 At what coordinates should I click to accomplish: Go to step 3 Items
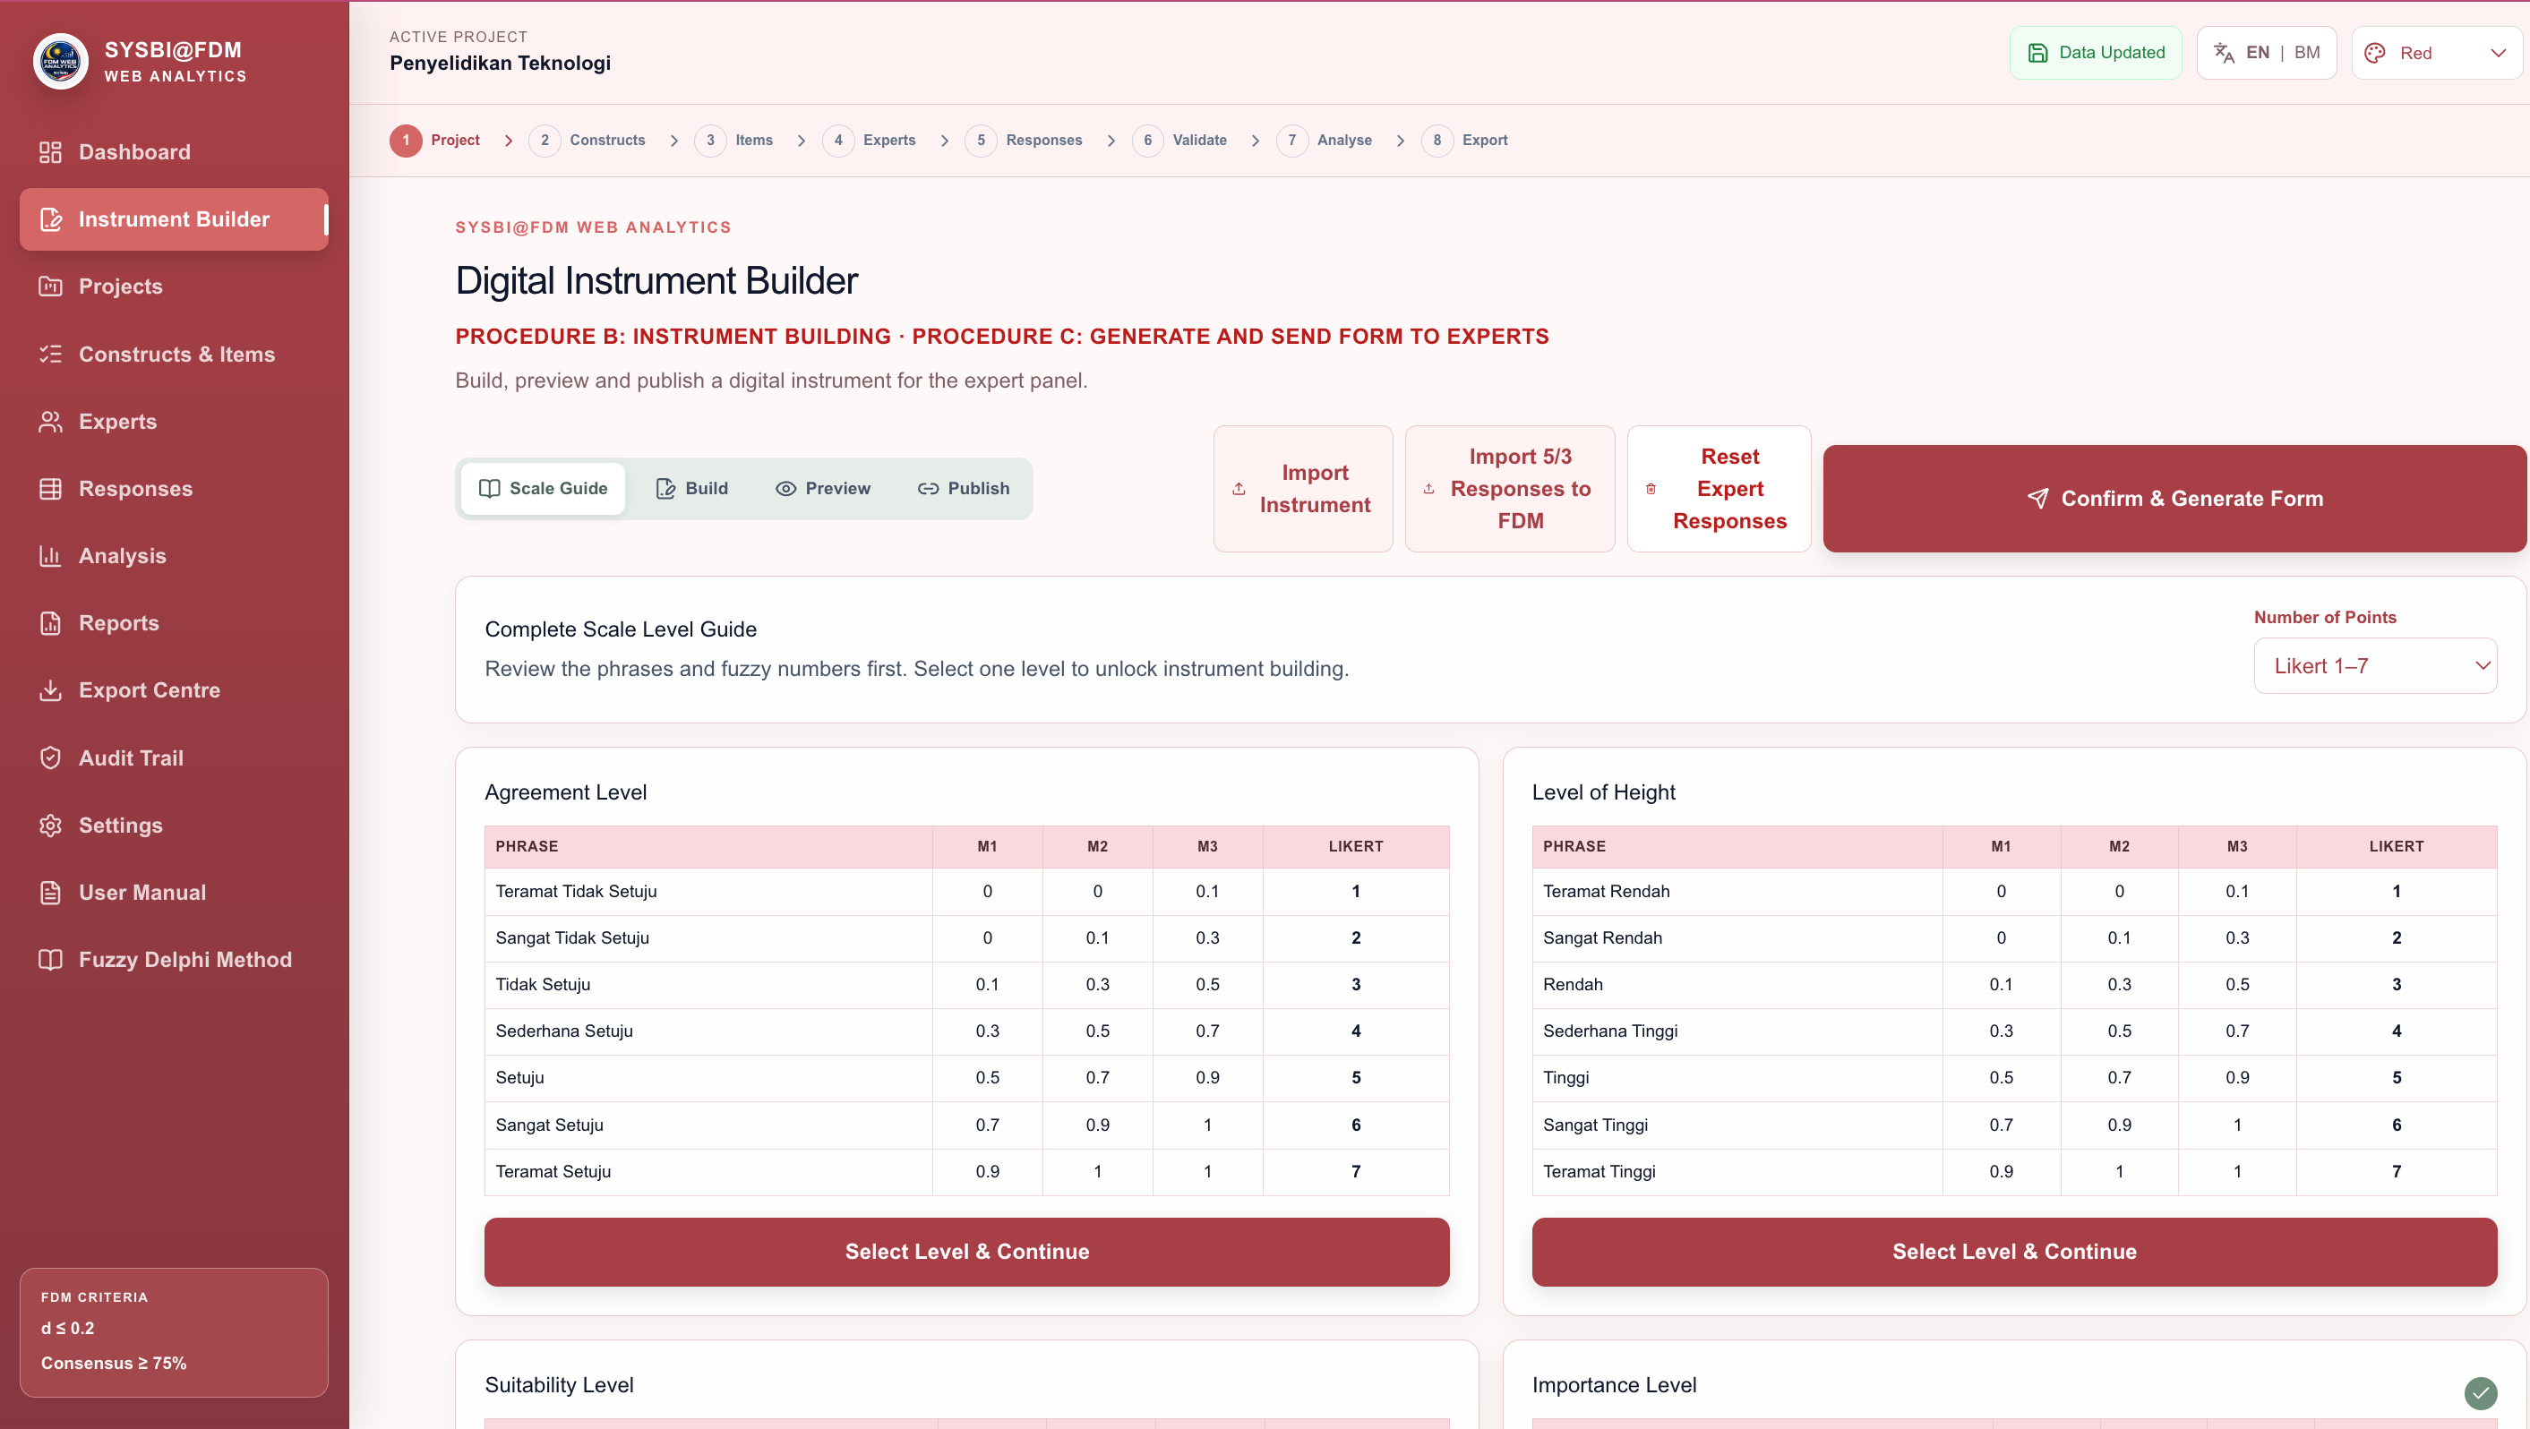pos(733,141)
